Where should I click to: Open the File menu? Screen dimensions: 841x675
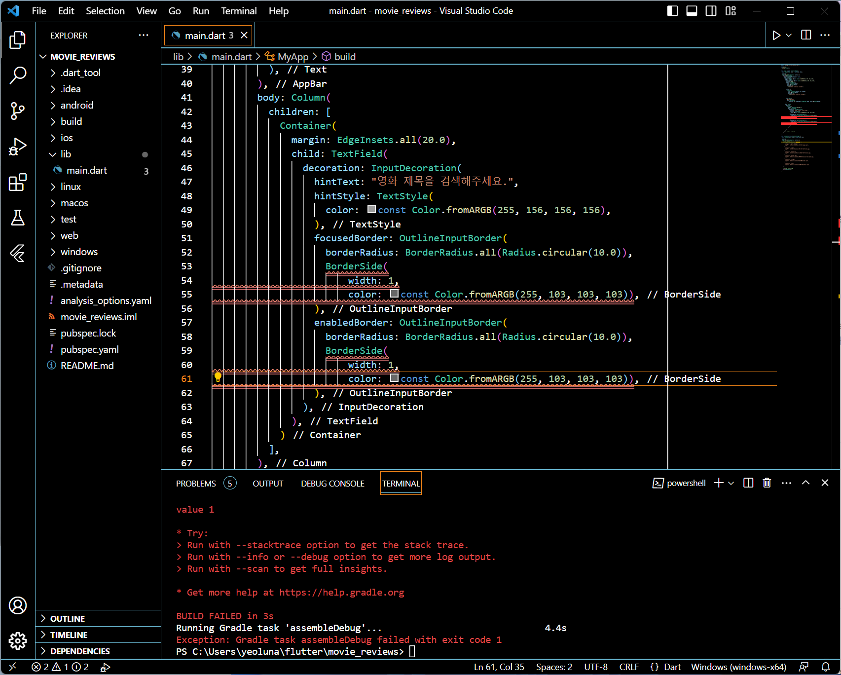(x=39, y=11)
